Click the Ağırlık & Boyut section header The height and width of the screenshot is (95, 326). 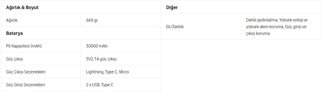click(x=22, y=7)
